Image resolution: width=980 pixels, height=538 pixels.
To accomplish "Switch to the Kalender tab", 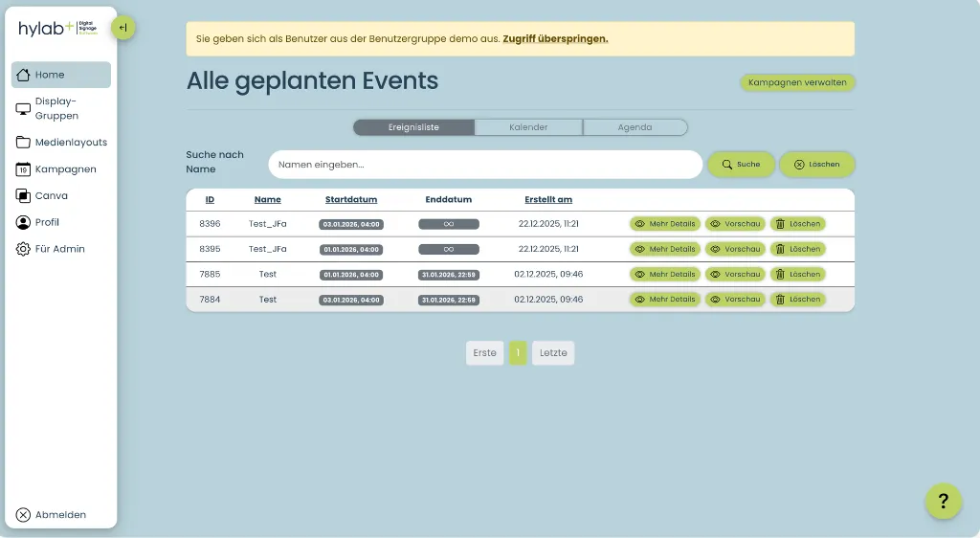I will (x=528, y=127).
